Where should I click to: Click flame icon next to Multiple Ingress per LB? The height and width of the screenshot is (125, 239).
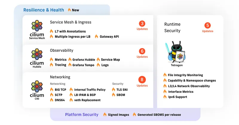tap(51, 36)
